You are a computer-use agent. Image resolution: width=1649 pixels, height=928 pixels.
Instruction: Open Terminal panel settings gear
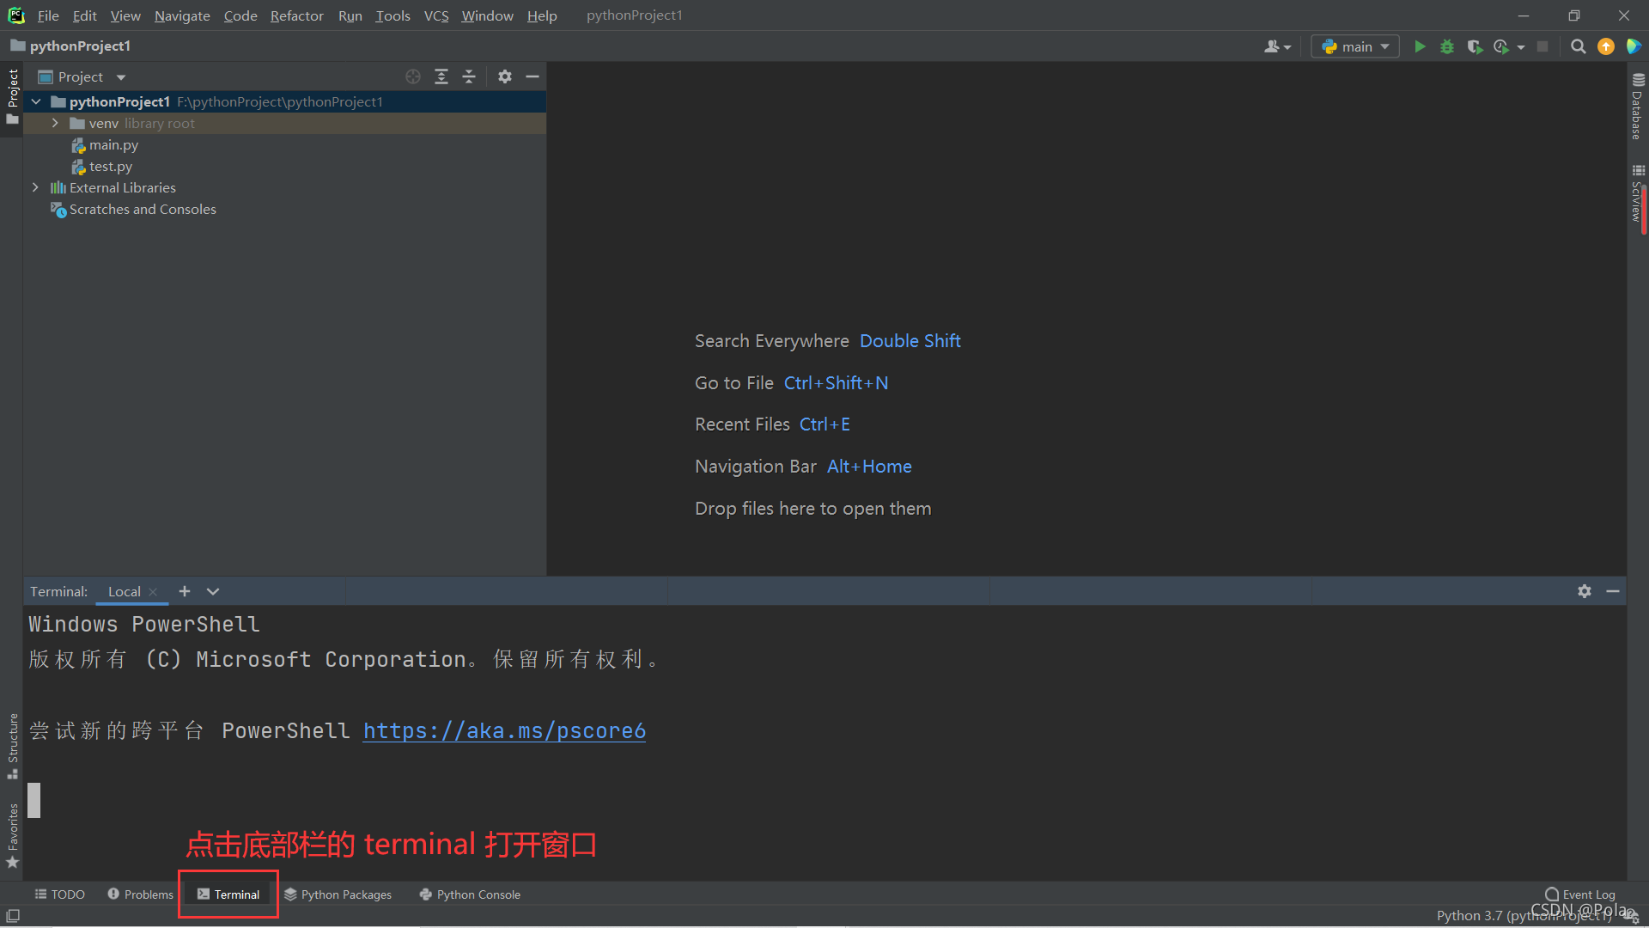coord(1585,591)
